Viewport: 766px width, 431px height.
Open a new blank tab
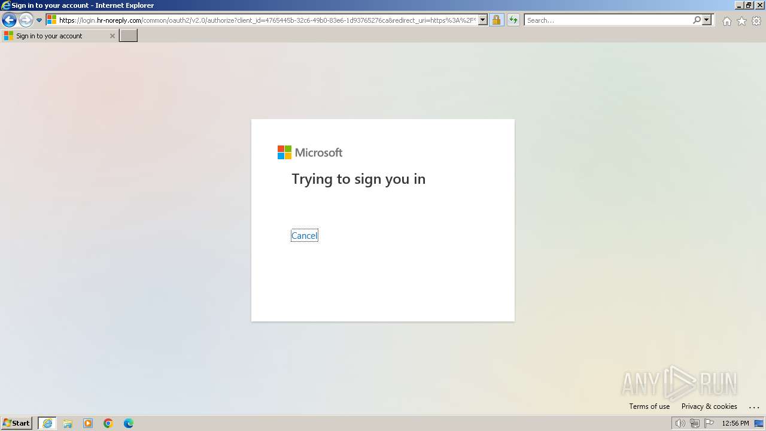tap(129, 36)
